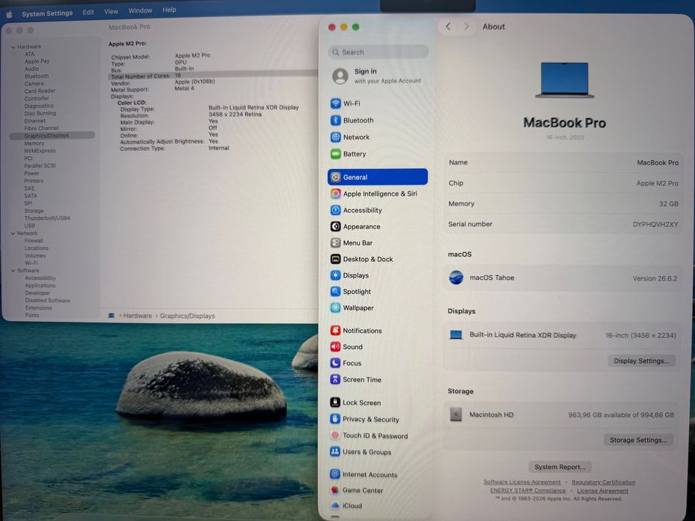The image size is (695, 521).
Task: Click the Total Number of Cores row
Action: [x=213, y=76]
